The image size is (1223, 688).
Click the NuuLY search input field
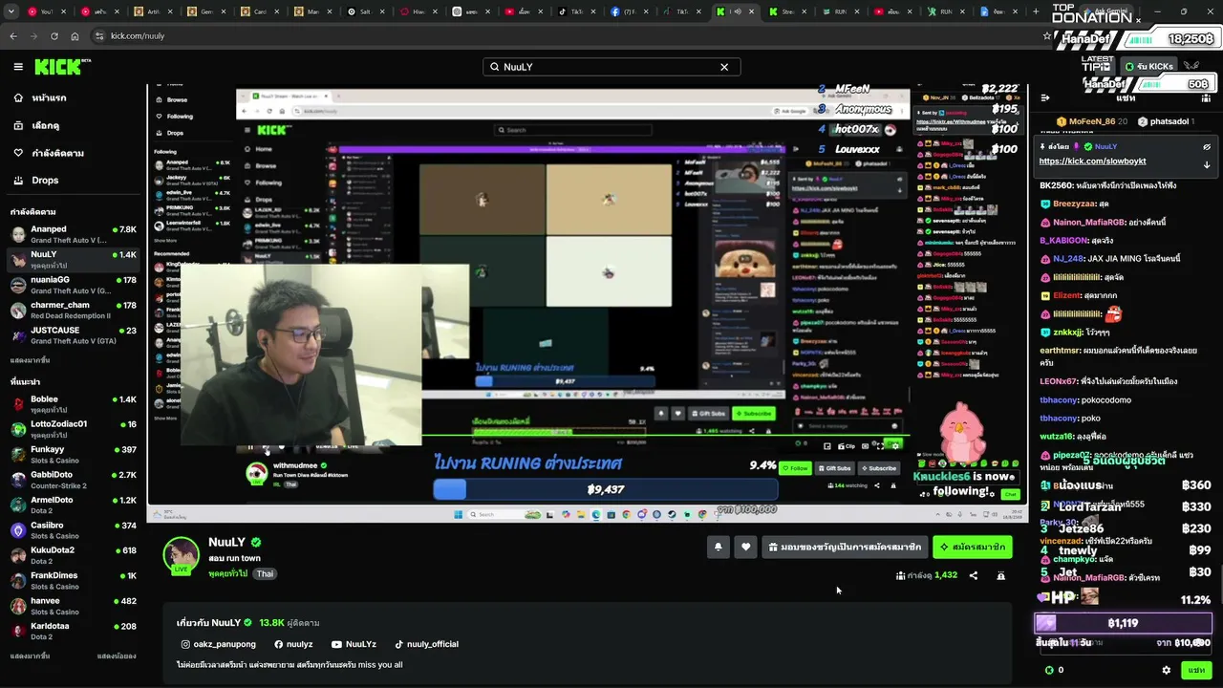611,67
